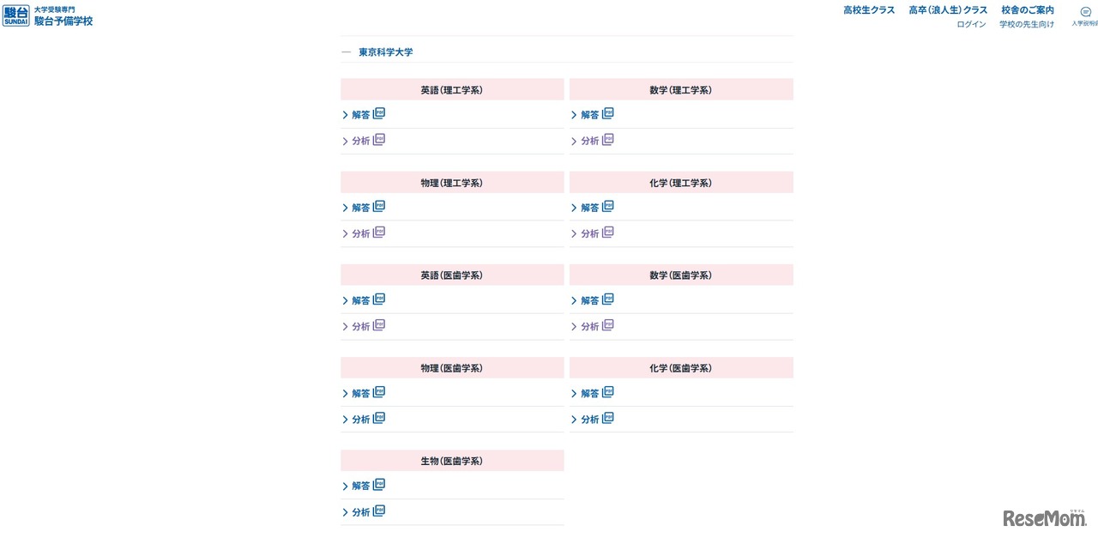
Task: Open the 高校生クラス menu
Action: click(x=869, y=10)
